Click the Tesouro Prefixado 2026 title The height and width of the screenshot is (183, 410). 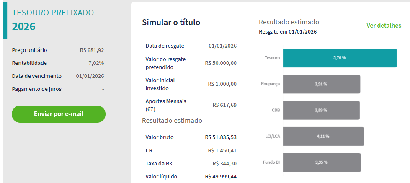coord(53,20)
